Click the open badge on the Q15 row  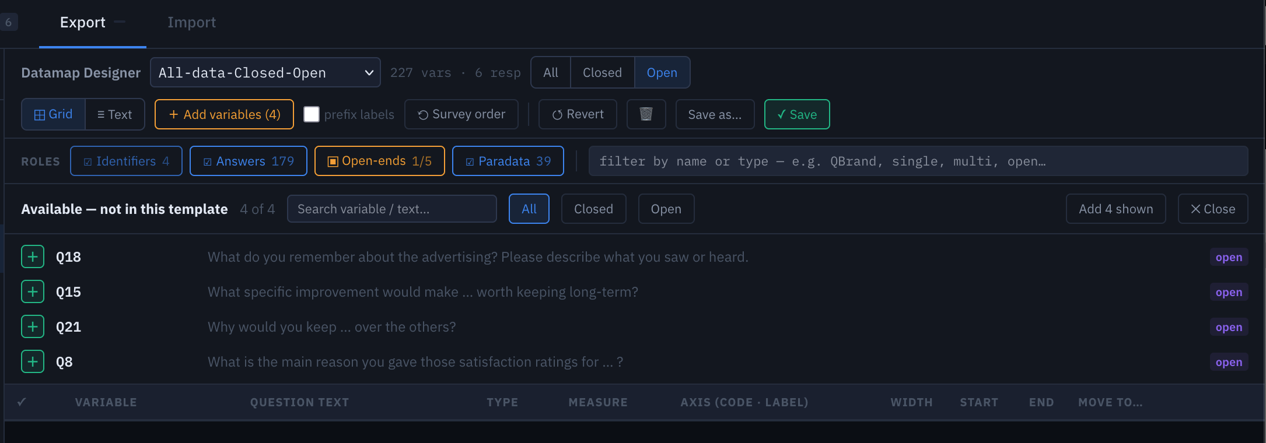(x=1229, y=292)
